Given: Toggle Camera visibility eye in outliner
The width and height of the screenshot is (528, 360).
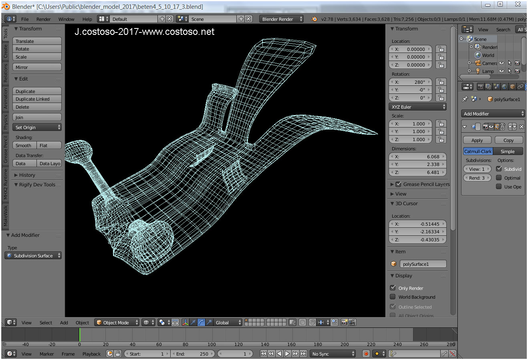Looking at the screenshot, I should click(x=501, y=63).
